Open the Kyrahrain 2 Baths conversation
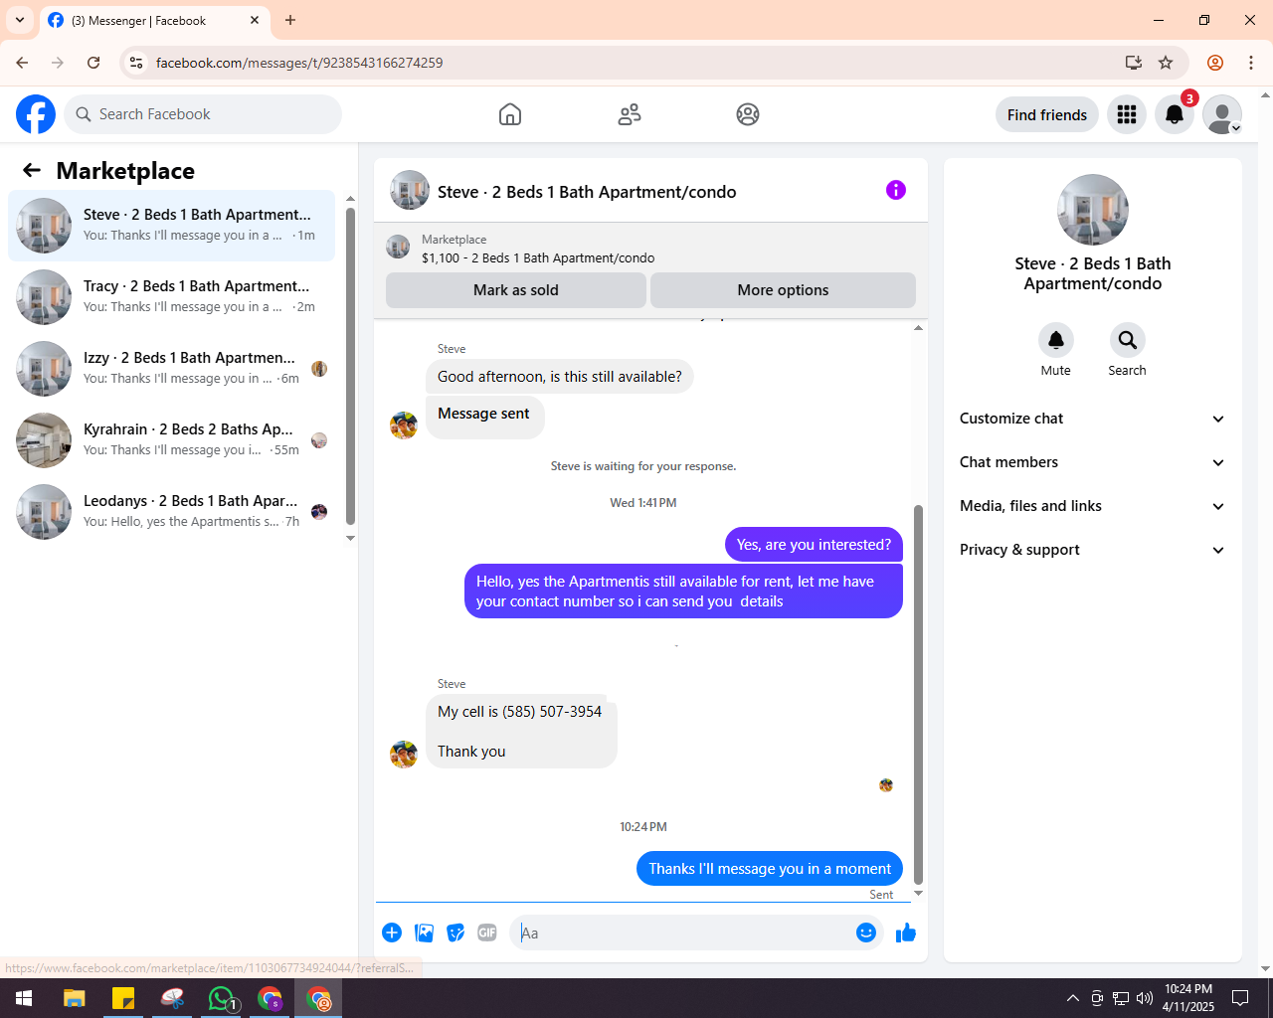Screen dimensions: 1273x1018 coord(171,440)
